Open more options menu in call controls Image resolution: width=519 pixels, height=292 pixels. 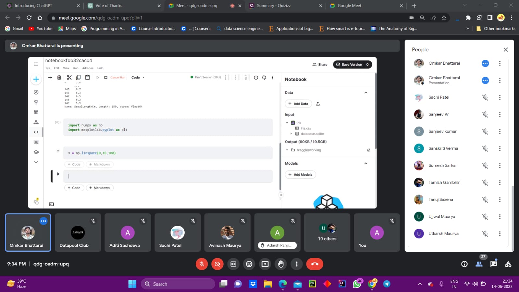pos(296,264)
